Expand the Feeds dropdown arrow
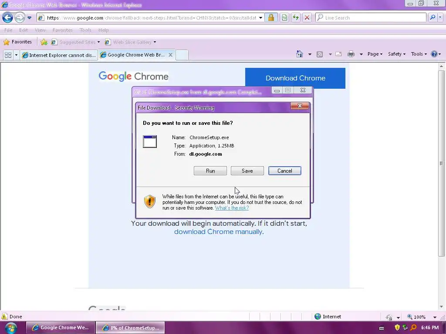Screen dimensions: 446x334 point(330,54)
